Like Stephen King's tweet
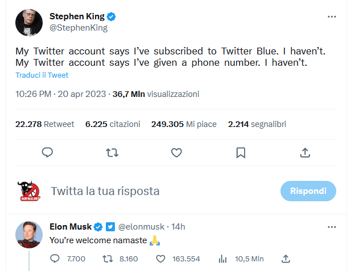The image size is (359, 271). pos(176,153)
